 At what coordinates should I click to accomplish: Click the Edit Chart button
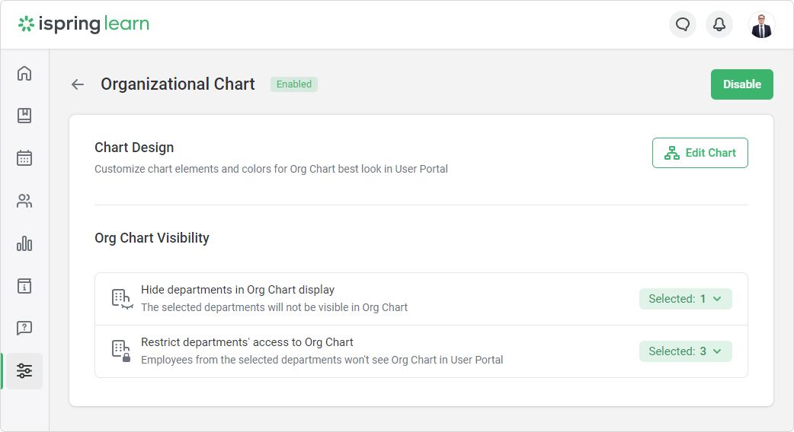[700, 153]
